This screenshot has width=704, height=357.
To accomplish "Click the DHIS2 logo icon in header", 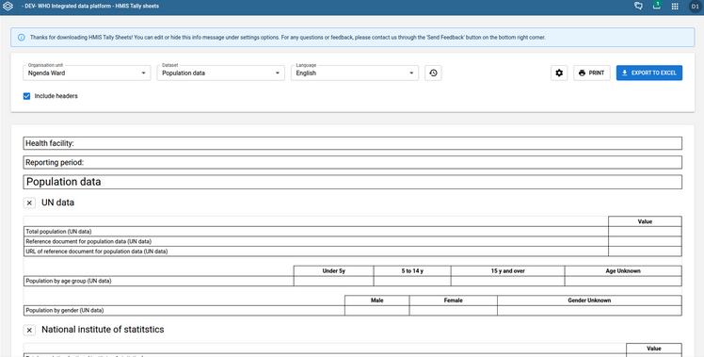I will (x=8, y=7).
